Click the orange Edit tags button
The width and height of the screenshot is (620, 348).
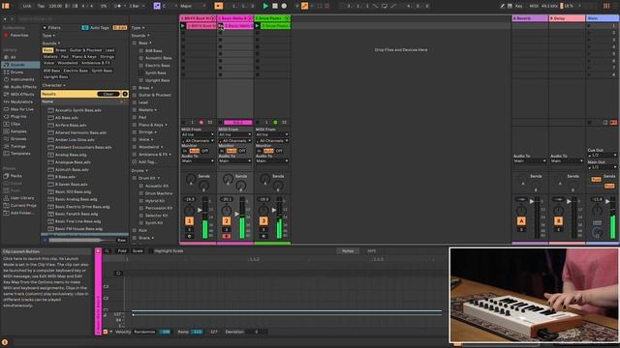coord(120,28)
